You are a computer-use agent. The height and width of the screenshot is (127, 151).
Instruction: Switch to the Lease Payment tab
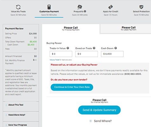[126, 29]
